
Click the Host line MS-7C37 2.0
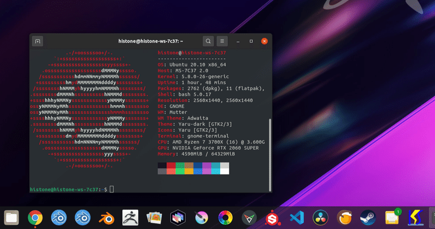(x=183, y=71)
